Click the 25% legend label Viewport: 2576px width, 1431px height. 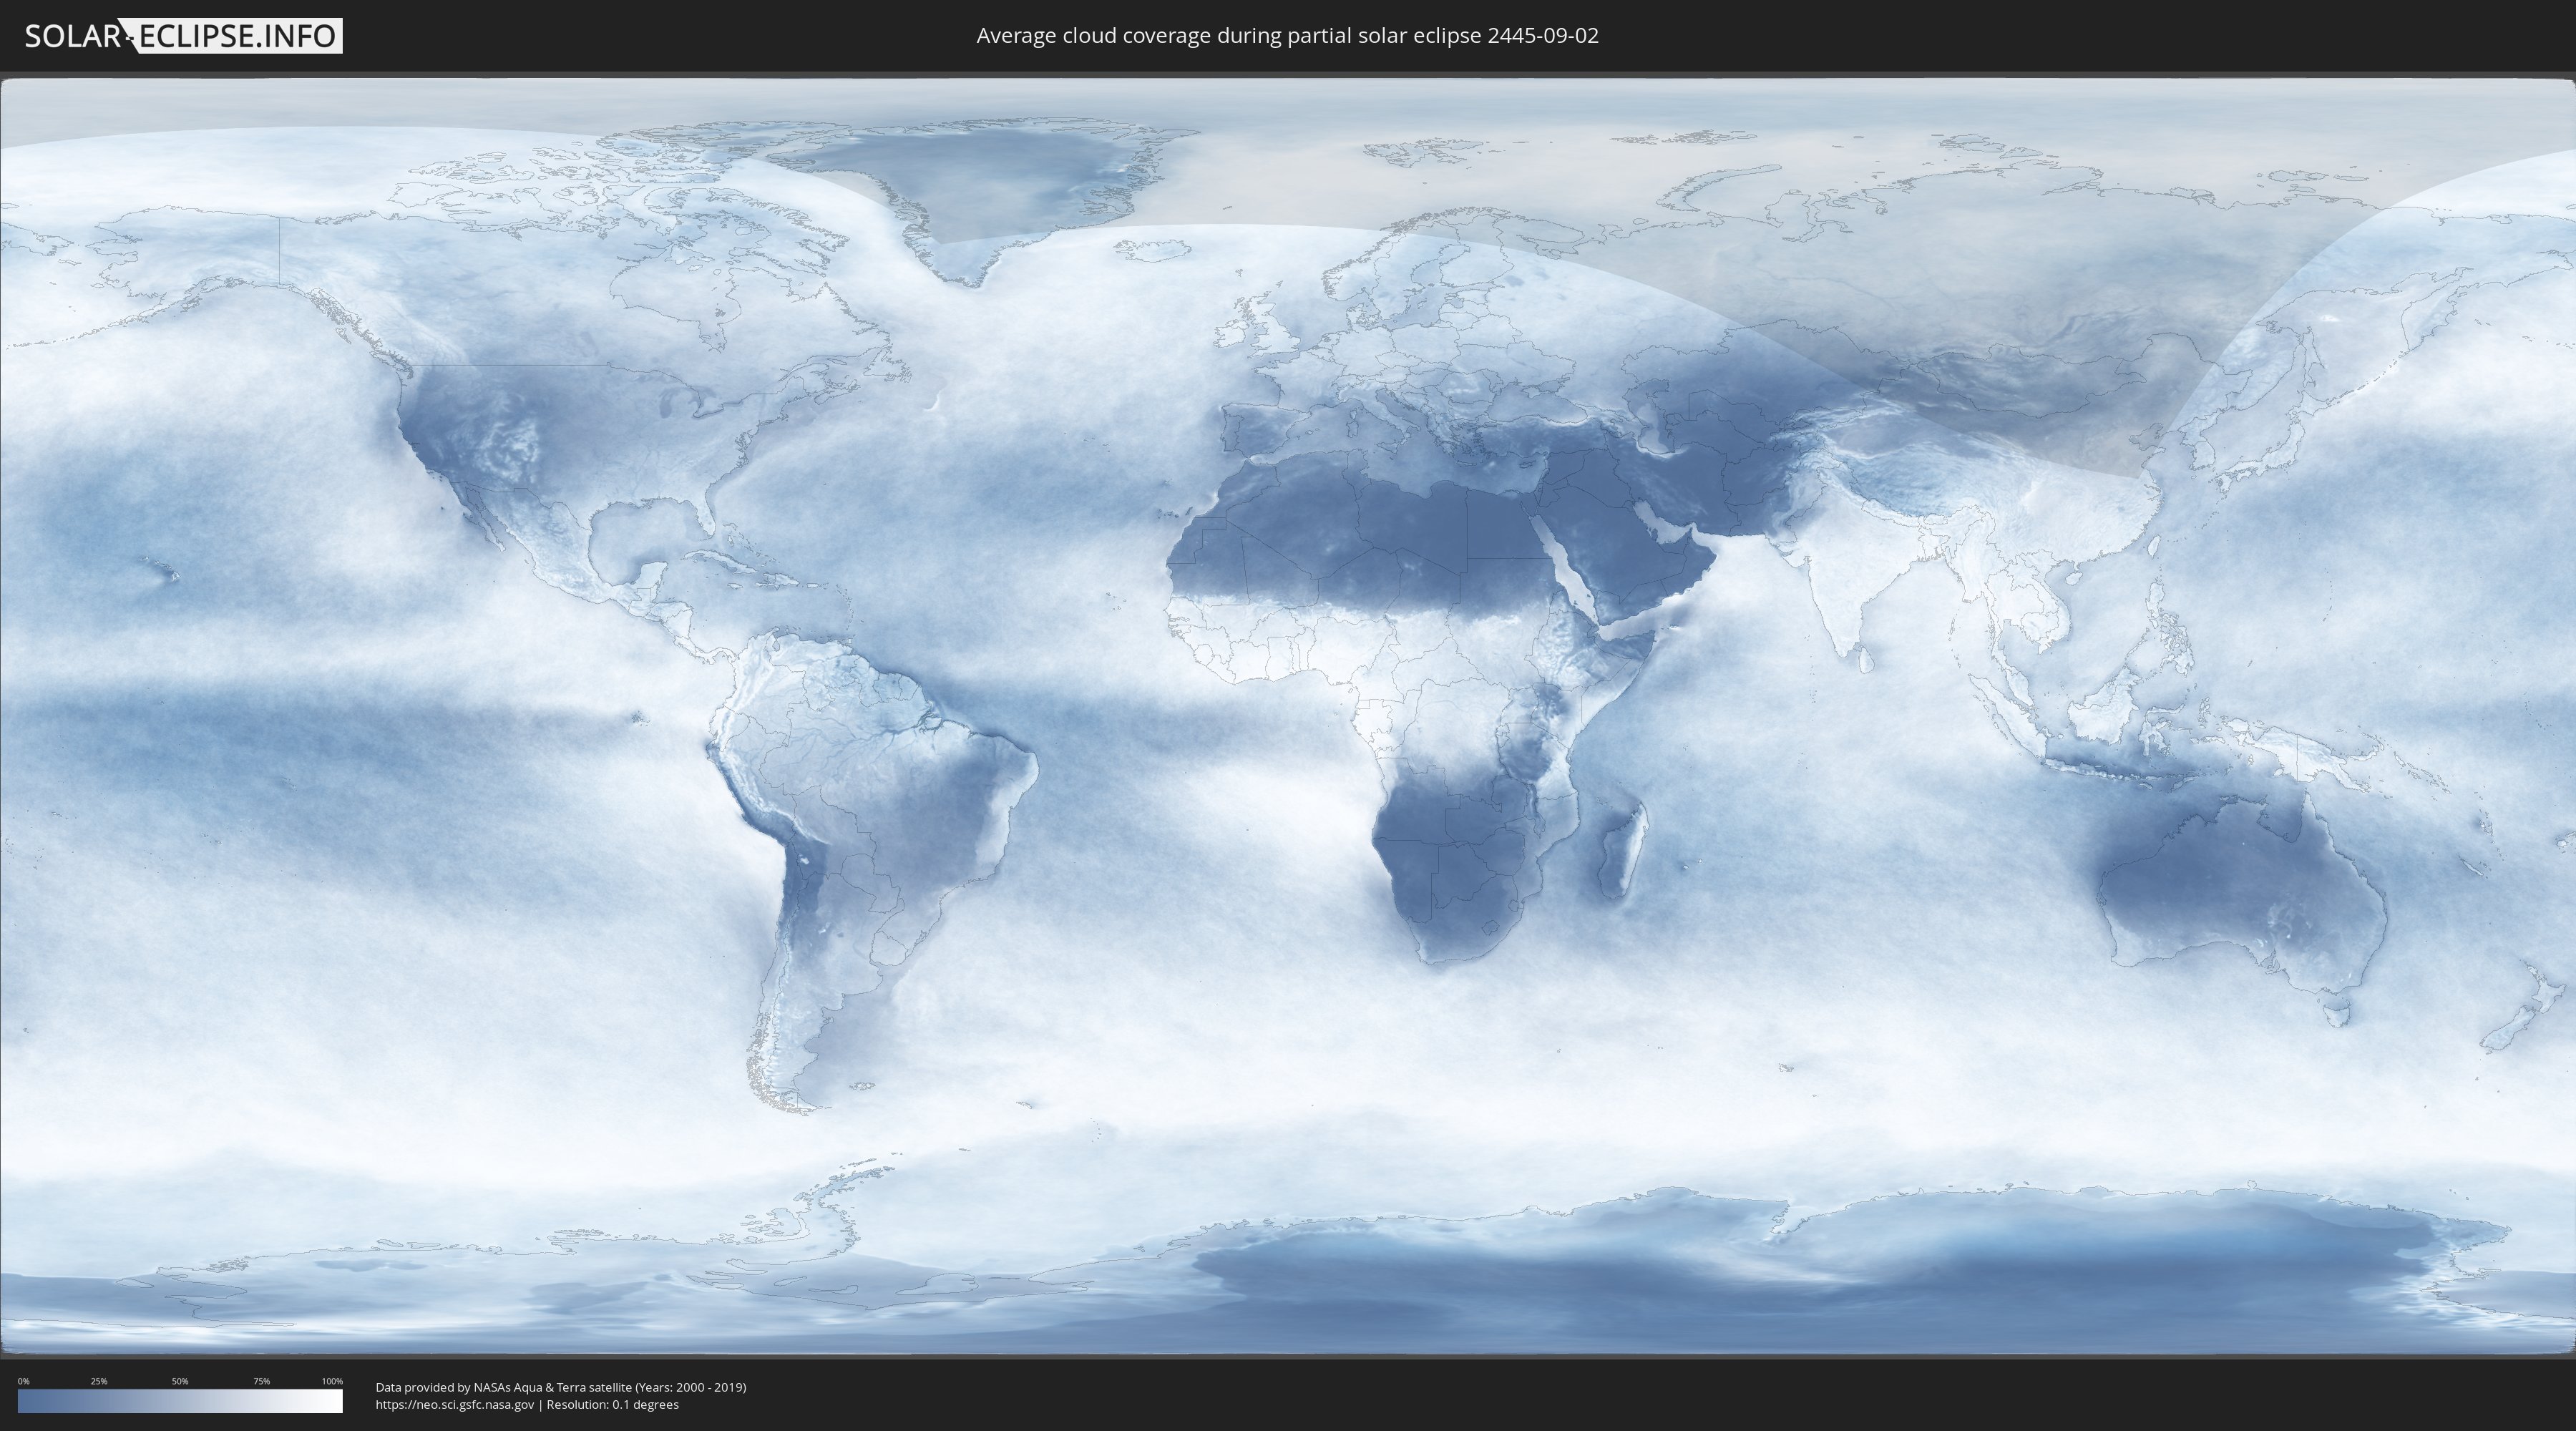coord(99,1381)
